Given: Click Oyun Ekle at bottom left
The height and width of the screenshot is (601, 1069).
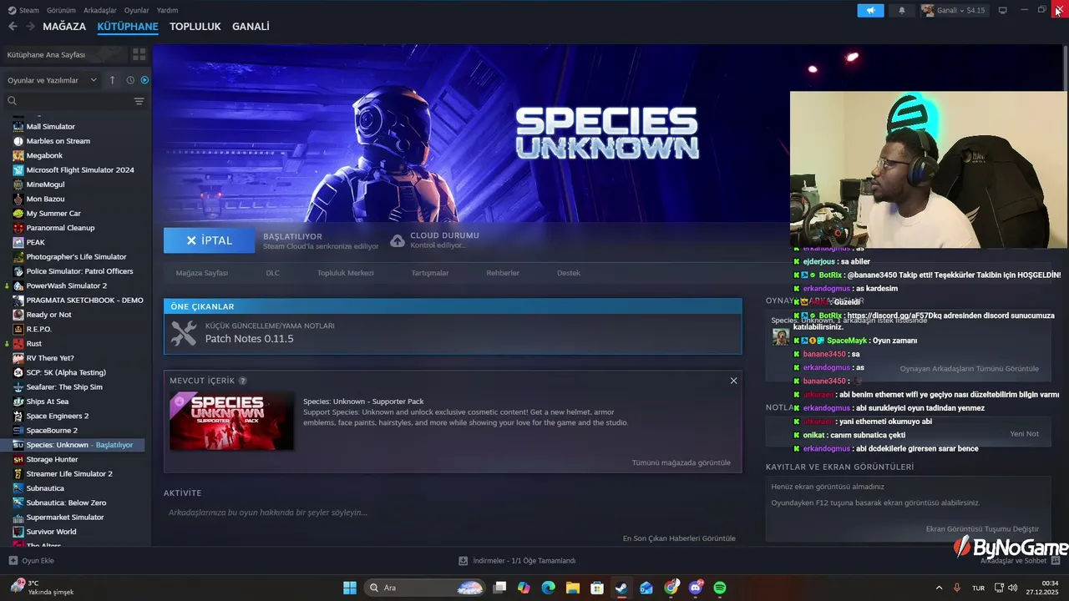Looking at the screenshot, I should tap(31, 561).
